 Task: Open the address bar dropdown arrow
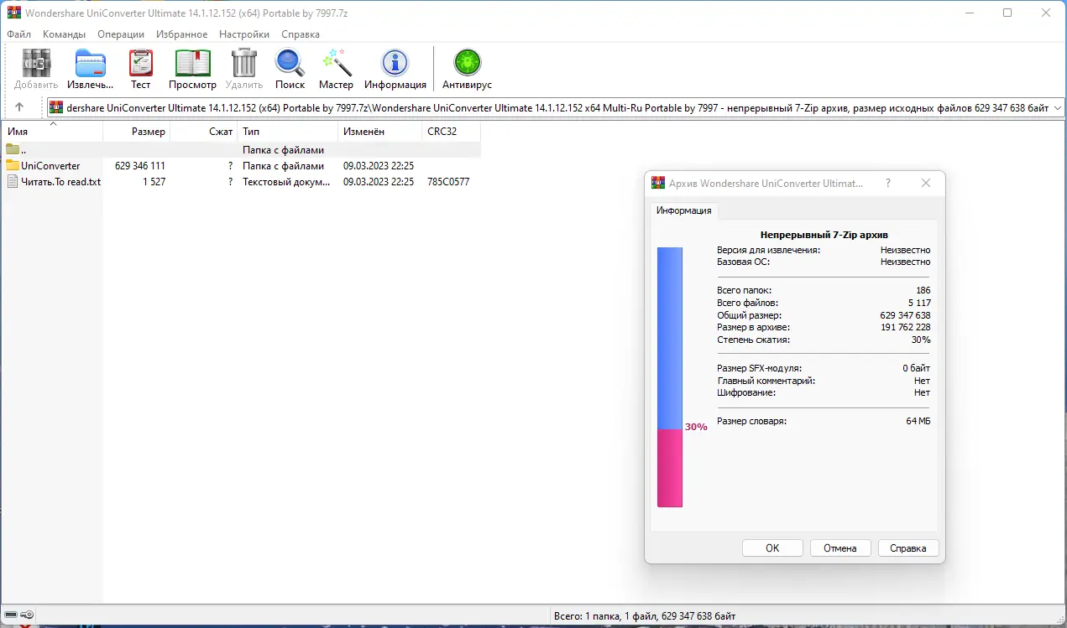(x=1056, y=106)
